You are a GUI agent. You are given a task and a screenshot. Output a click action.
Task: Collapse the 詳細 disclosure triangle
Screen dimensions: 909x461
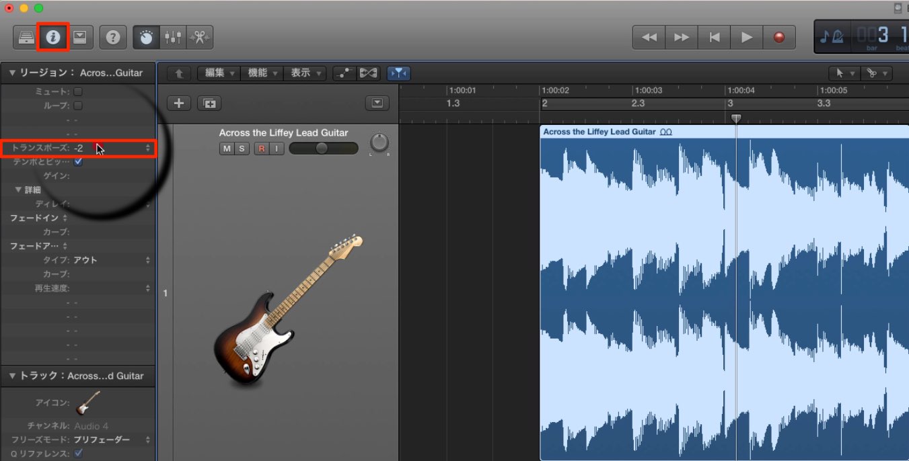pos(19,190)
